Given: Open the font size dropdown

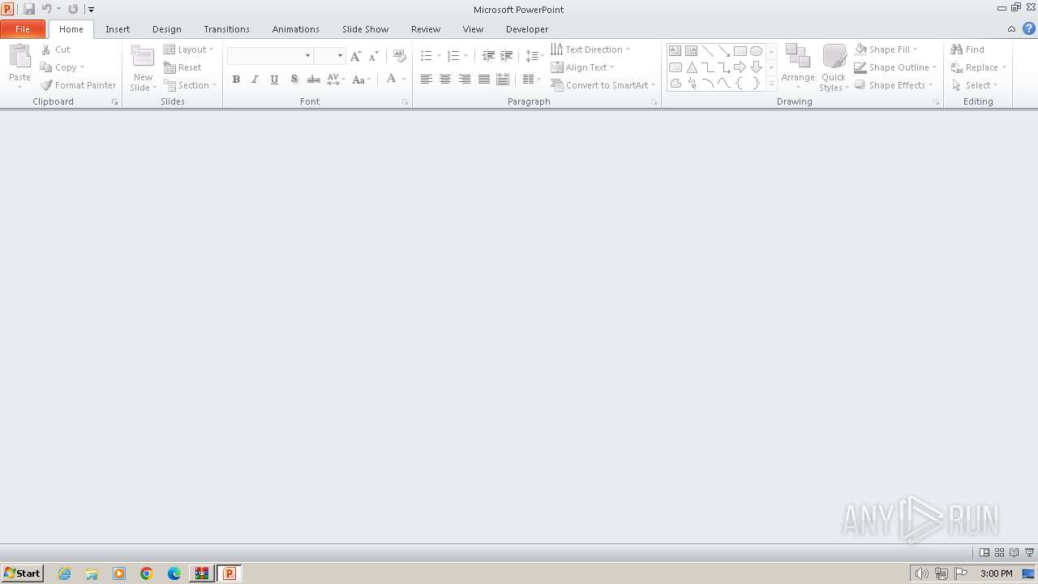Looking at the screenshot, I should pos(340,56).
